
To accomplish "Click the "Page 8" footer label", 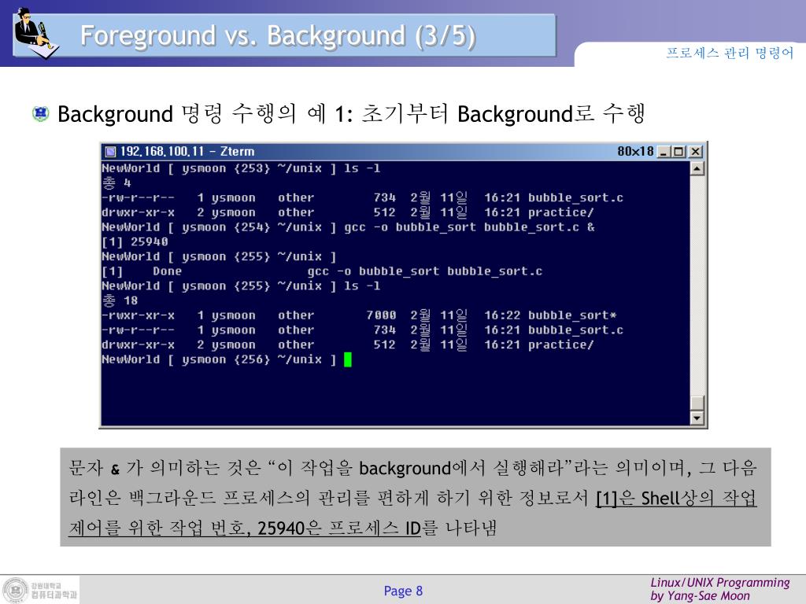I will 403,591.
